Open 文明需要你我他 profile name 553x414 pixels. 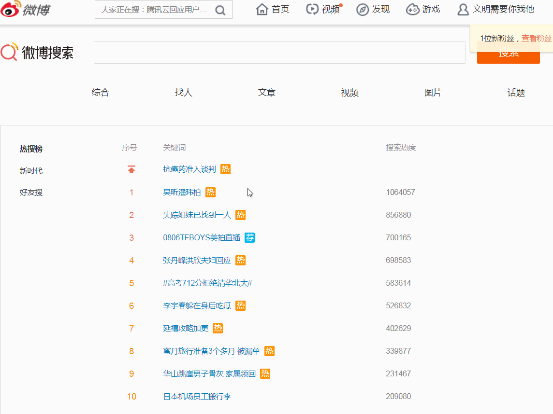click(x=504, y=9)
